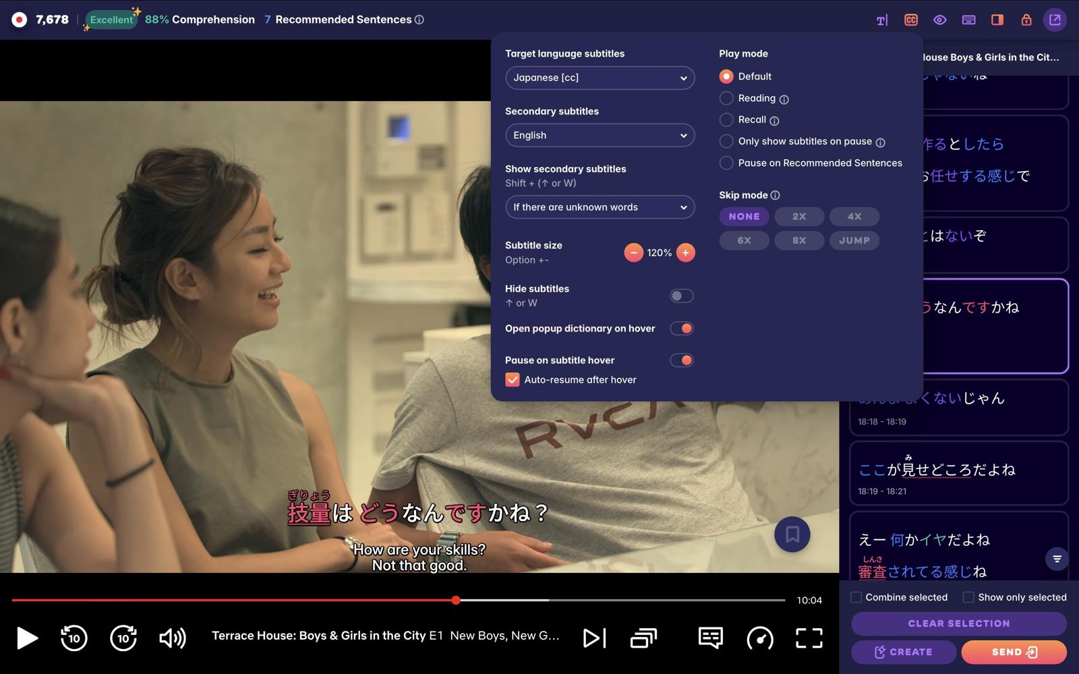Click the subtitle list icon in player controls
Image resolution: width=1079 pixels, height=674 pixels.
point(710,638)
